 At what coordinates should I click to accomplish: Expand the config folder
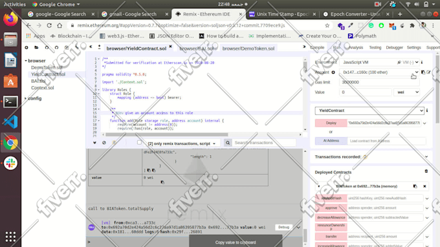tap(26, 98)
